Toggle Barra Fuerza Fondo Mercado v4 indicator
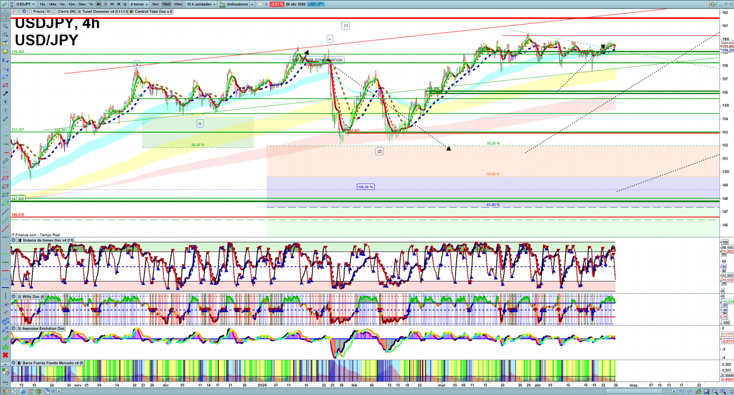The image size is (734, 395). pos(19,363)
